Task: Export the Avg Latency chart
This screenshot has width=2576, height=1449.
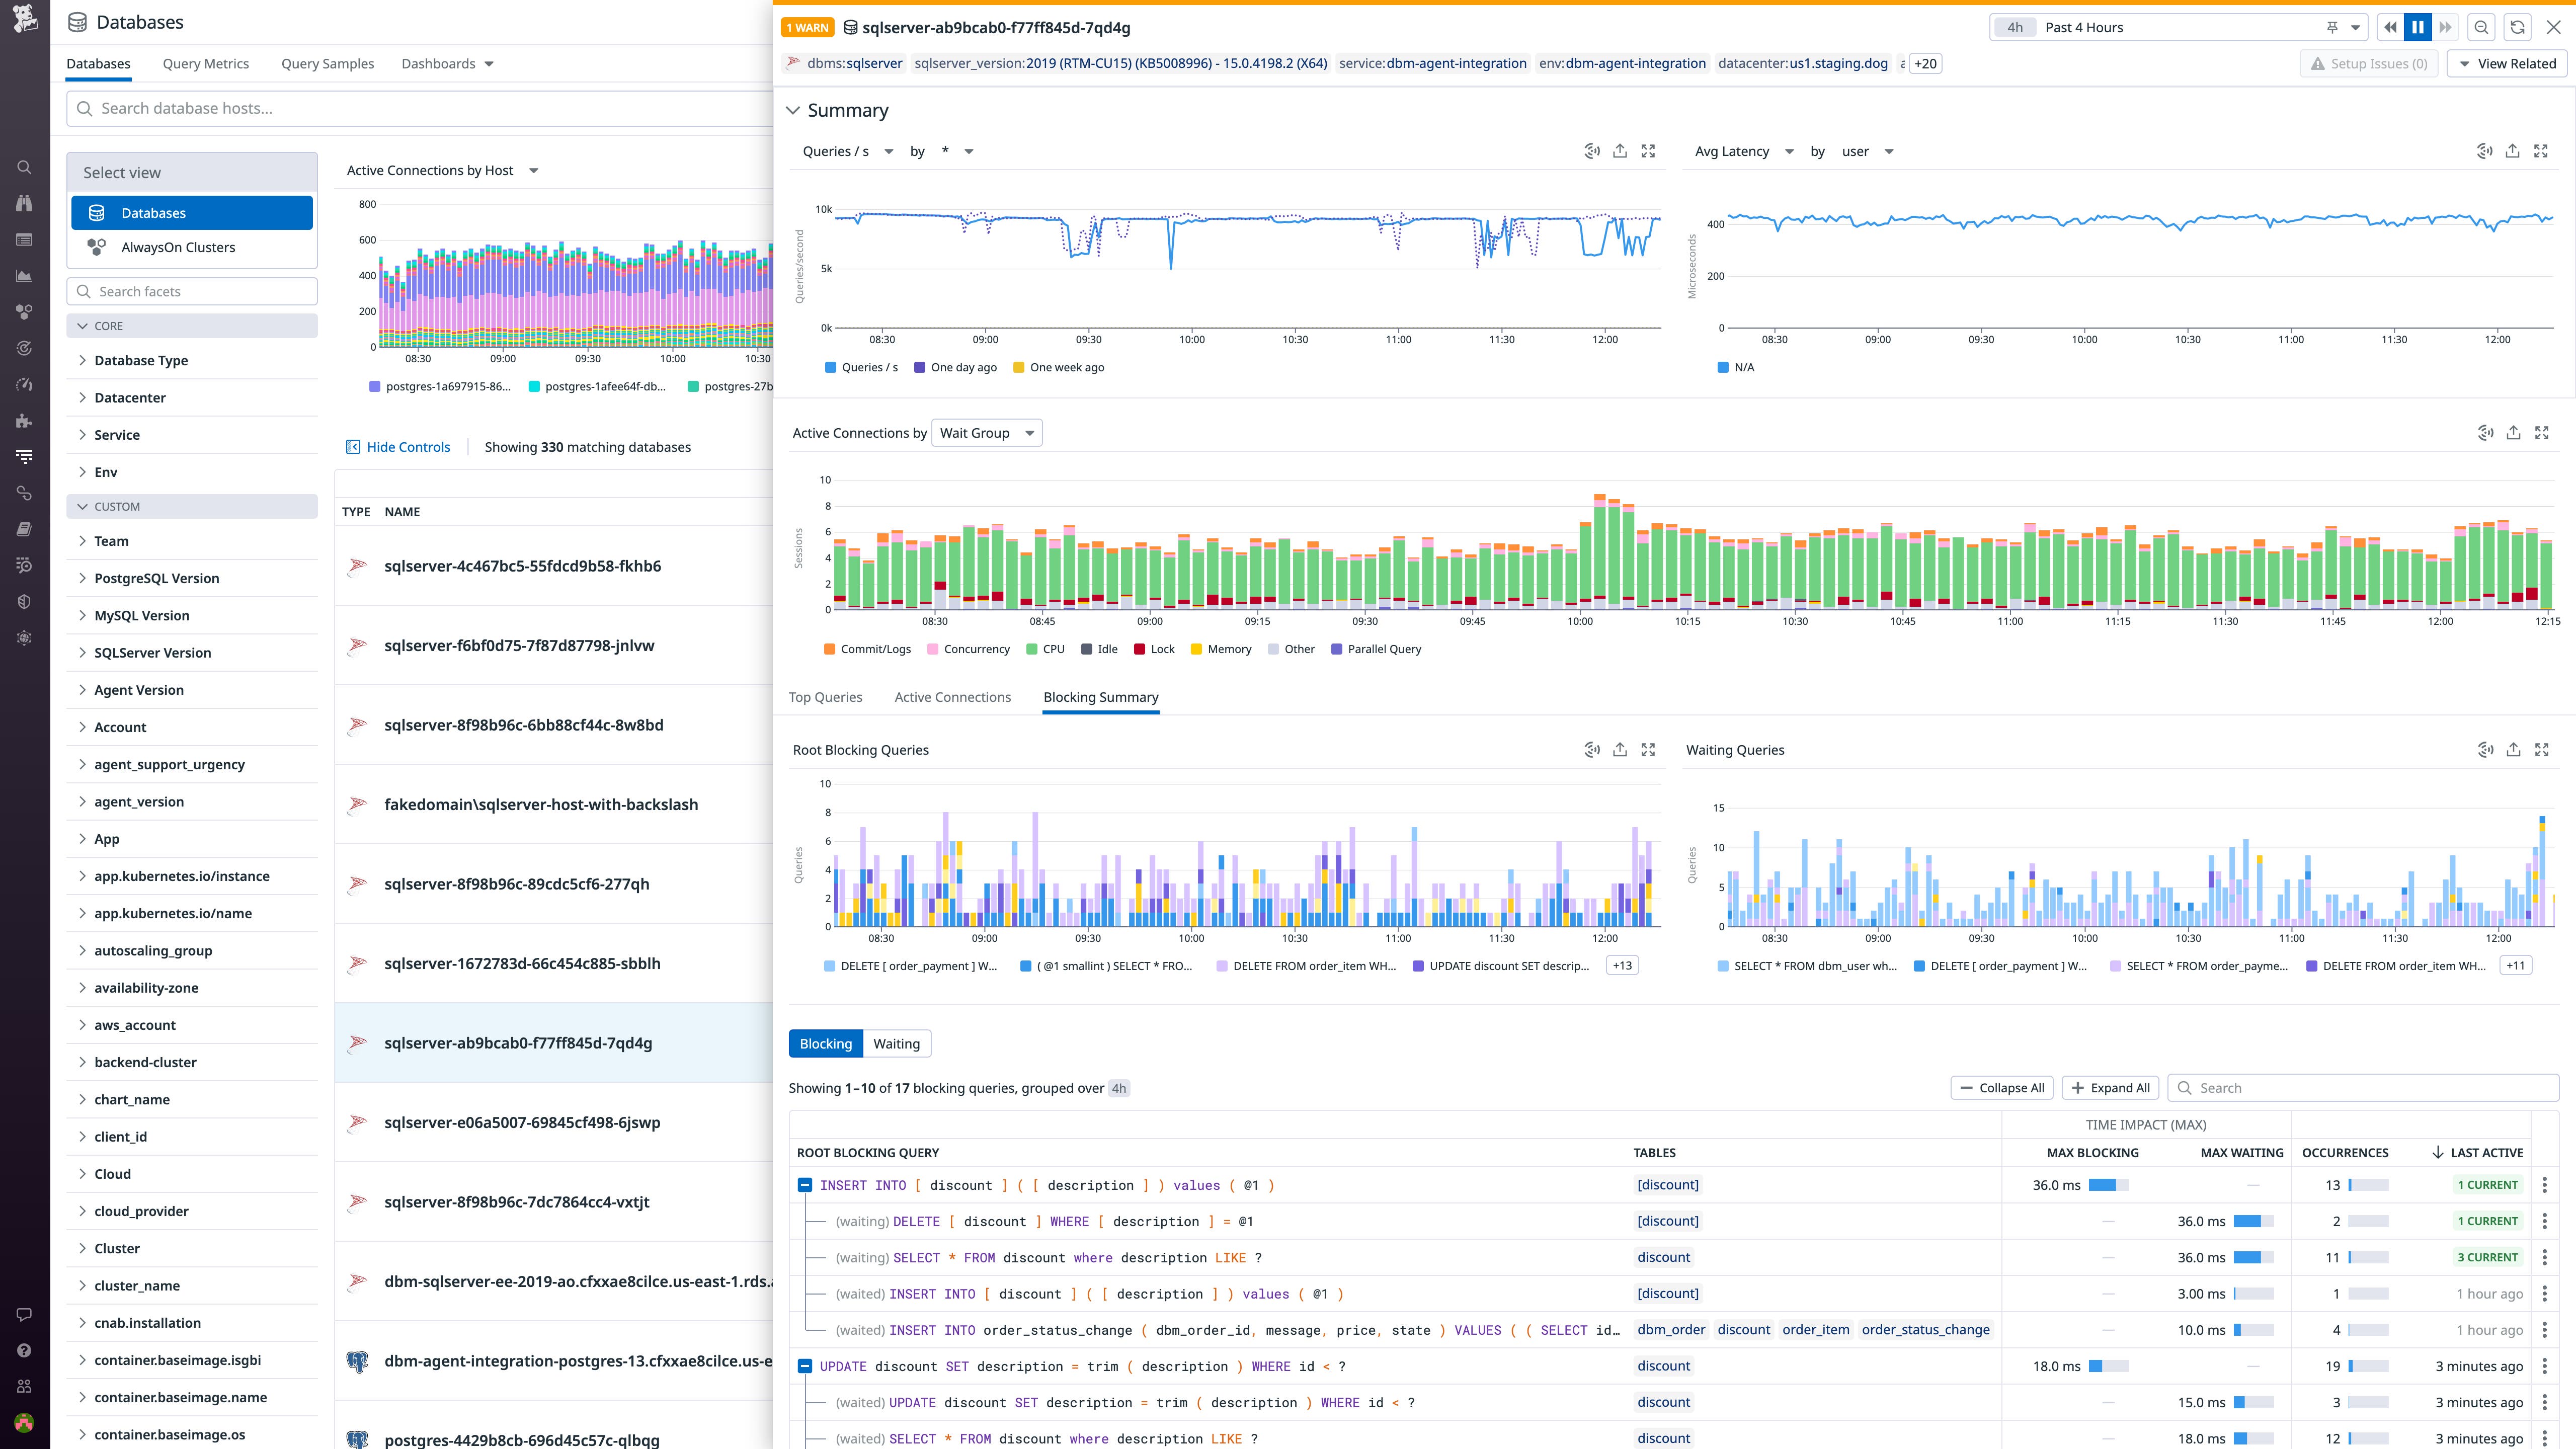Action: tap(2513, 150)
